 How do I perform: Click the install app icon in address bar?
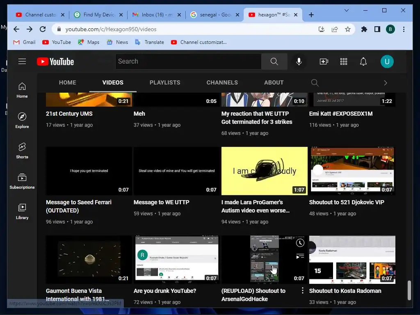(322, 29)
